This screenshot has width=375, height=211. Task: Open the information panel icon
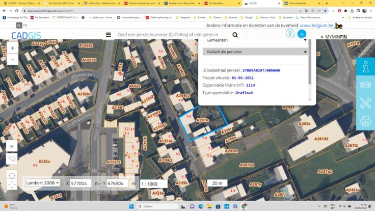tap(365, 67)
